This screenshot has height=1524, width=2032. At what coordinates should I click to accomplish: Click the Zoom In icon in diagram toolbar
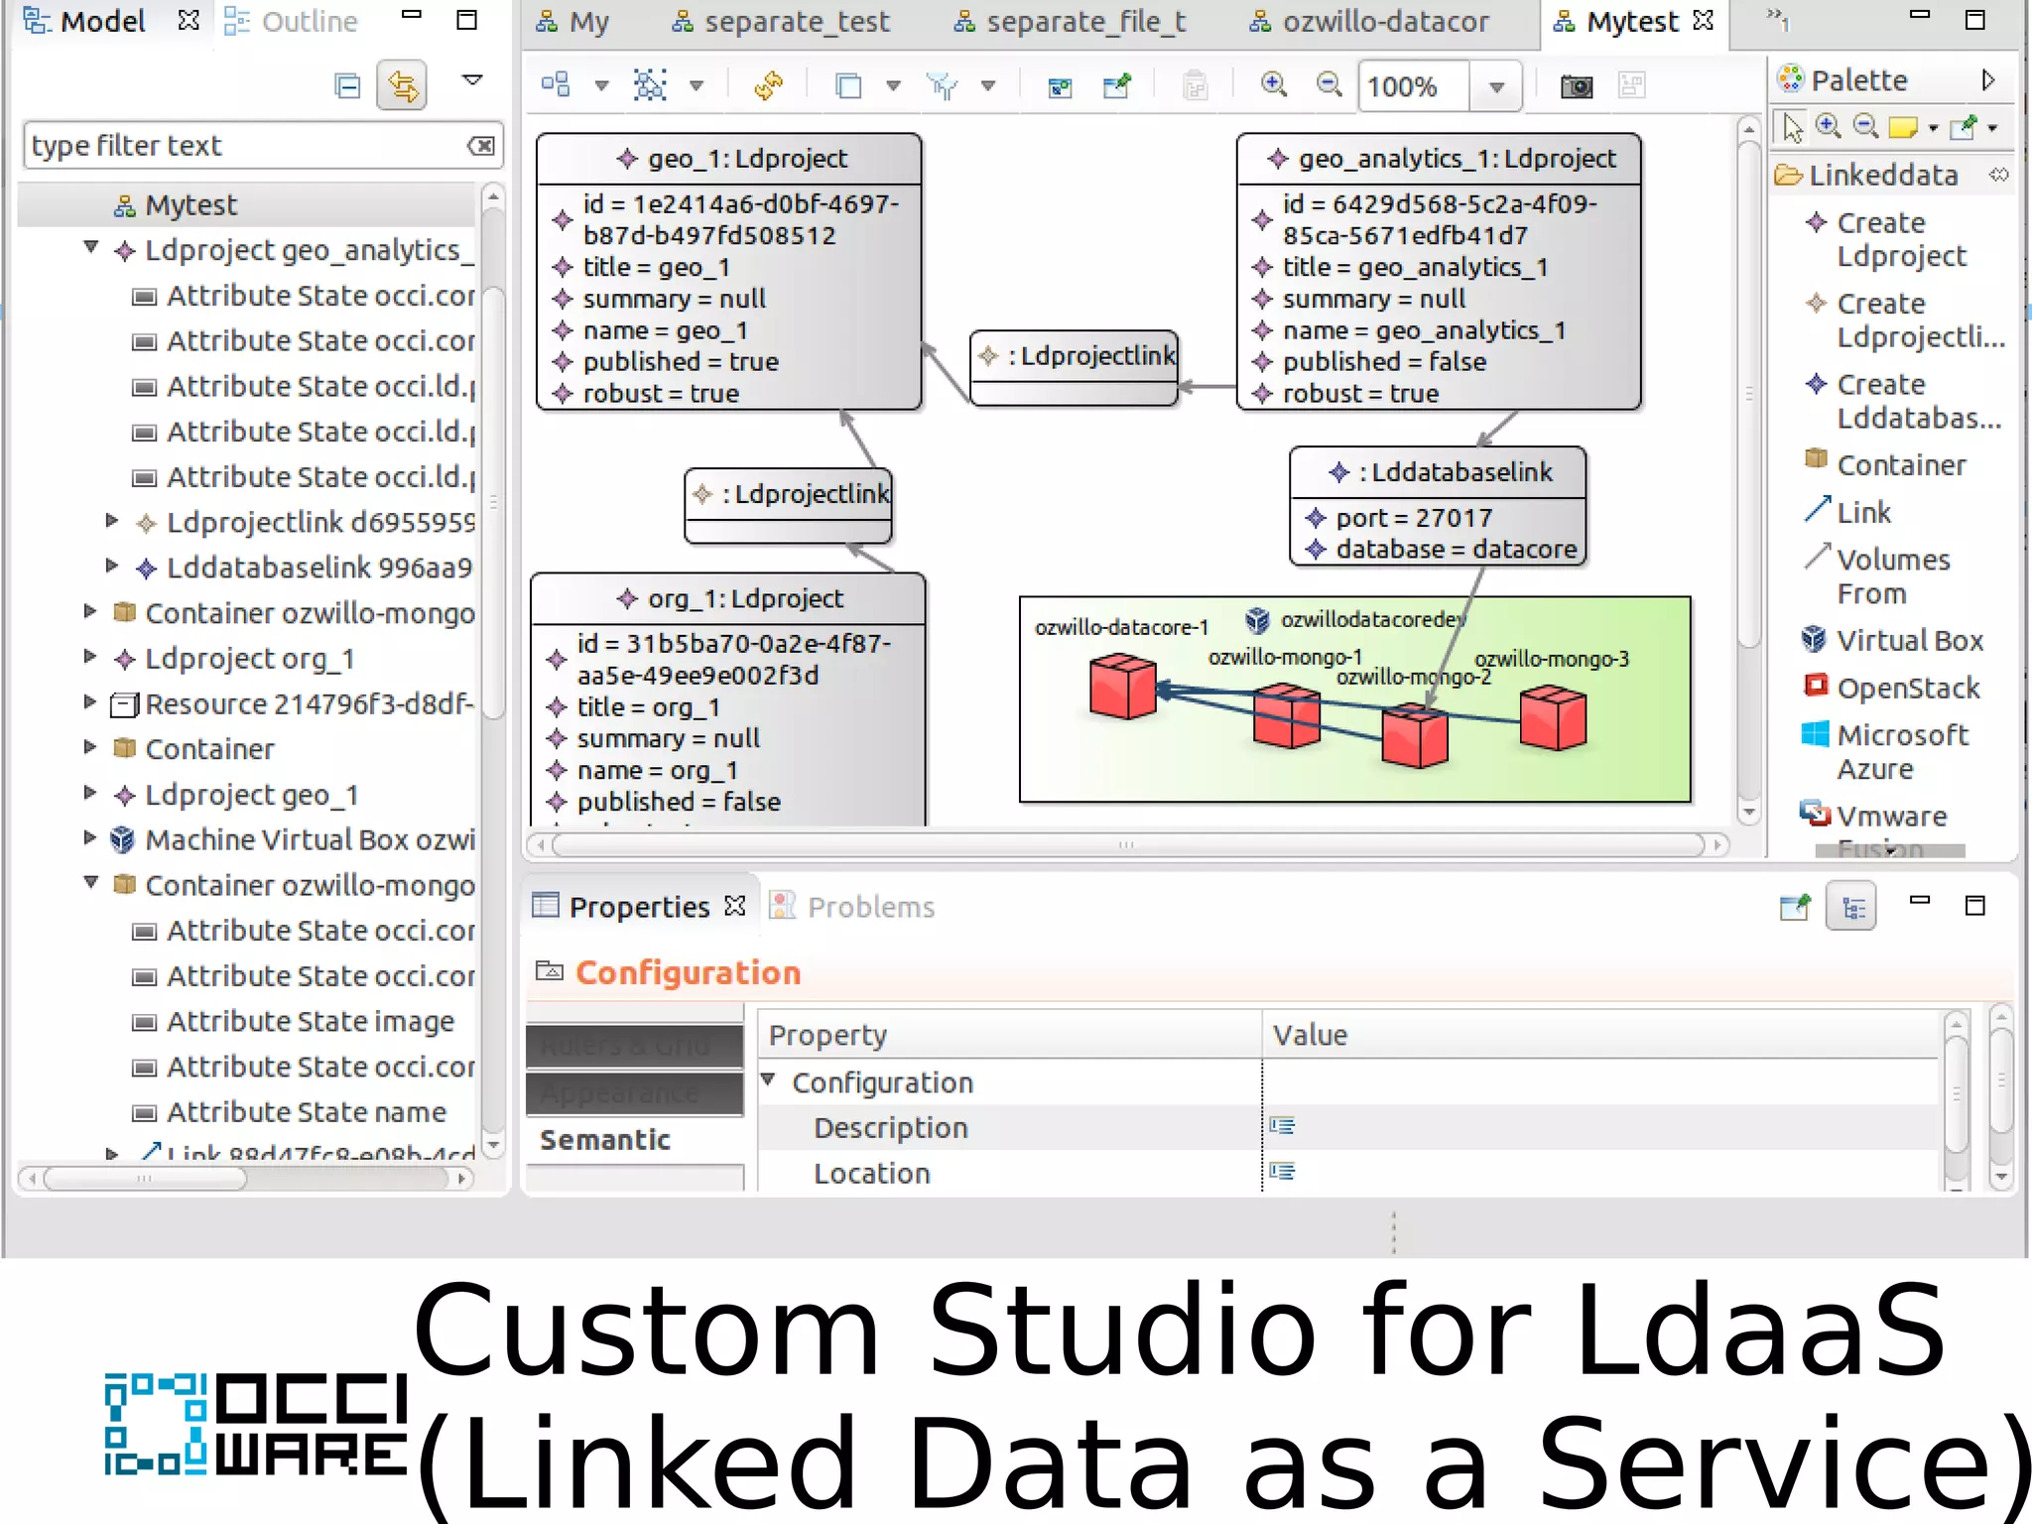point(1274,85)
